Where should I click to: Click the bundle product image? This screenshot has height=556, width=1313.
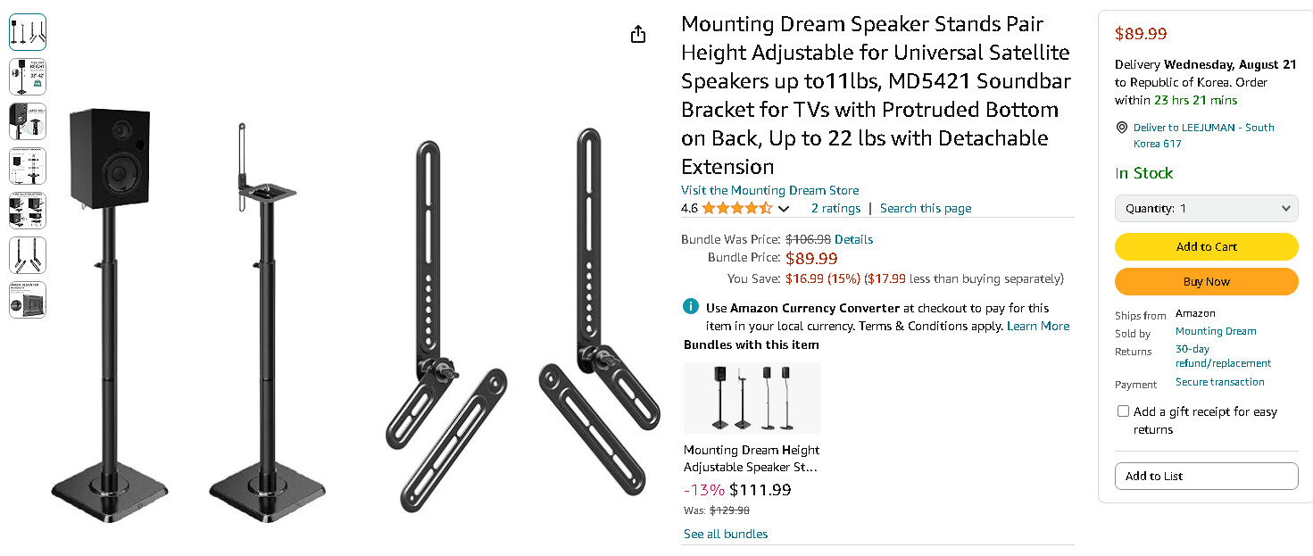pyautogui.click(x=752, y=398)
